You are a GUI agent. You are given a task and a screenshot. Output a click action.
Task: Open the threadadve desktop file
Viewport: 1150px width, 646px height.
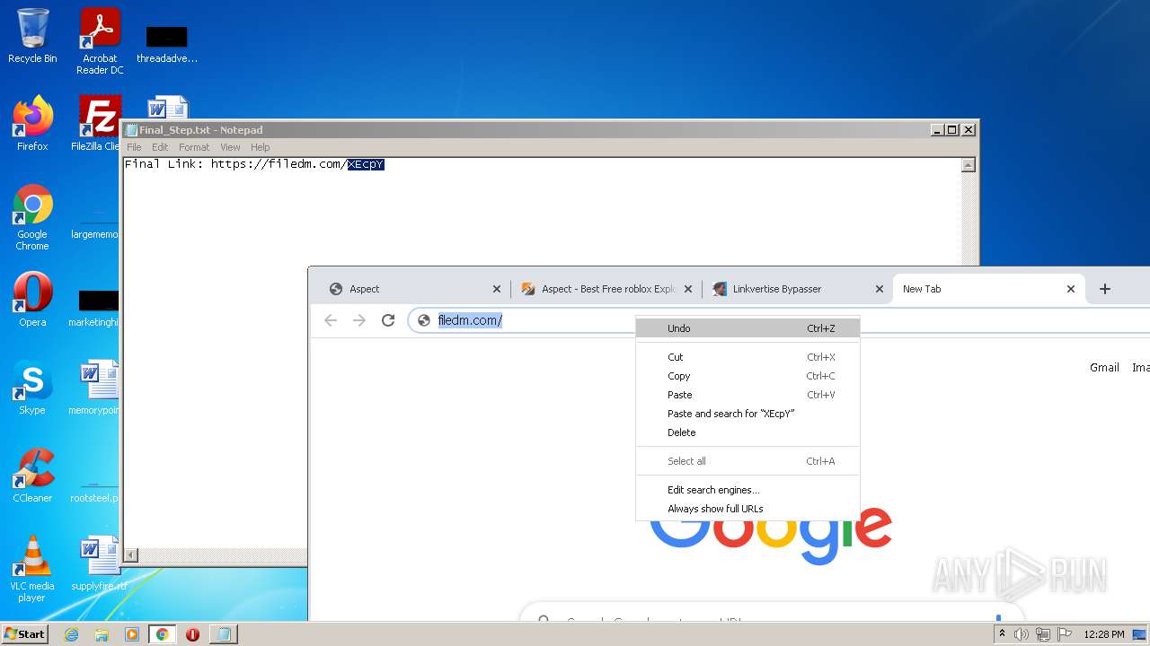pos(167,43)
